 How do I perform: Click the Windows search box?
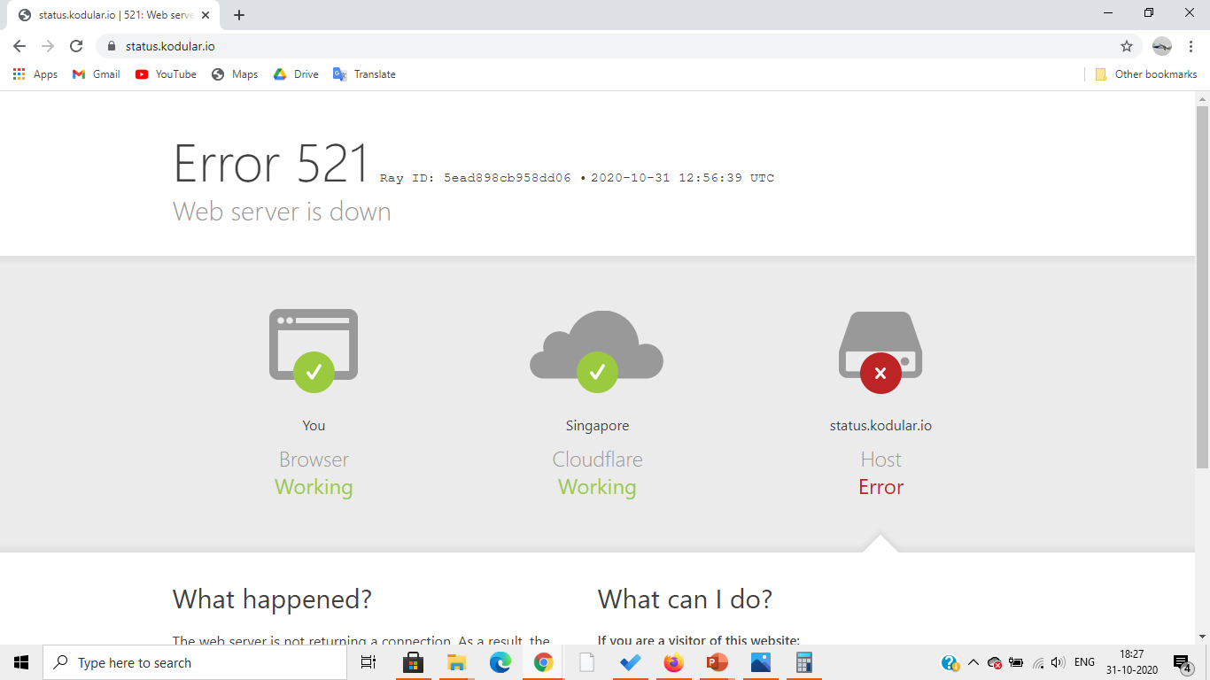(195, 662)
